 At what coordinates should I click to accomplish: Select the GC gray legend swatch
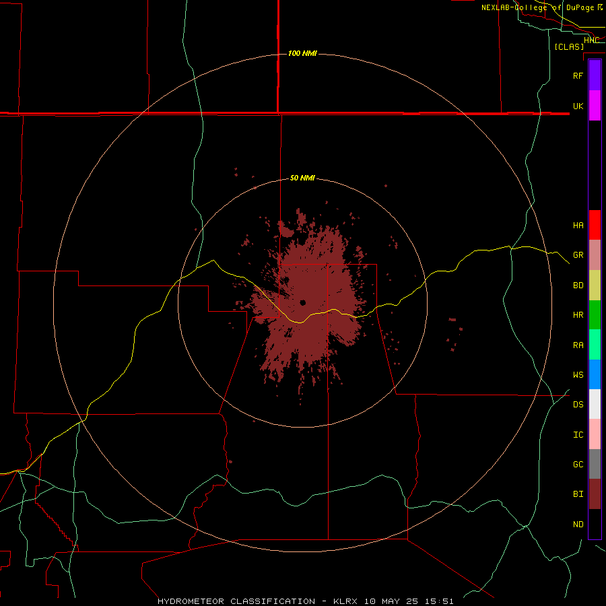point(595,464)
